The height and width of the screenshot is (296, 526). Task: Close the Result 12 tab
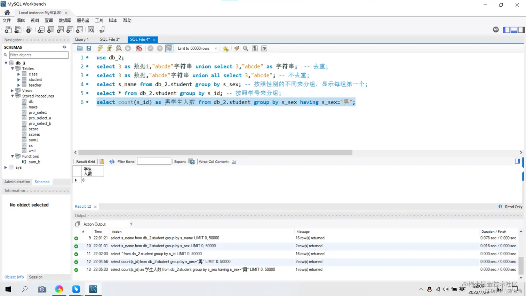pyautogui.click(x=95, y=207)
